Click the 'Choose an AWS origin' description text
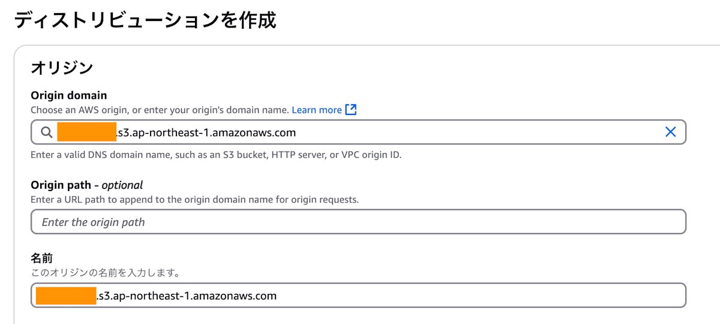Image resolution: width=720 pixels, height=324 pixels. coord(160,110)
